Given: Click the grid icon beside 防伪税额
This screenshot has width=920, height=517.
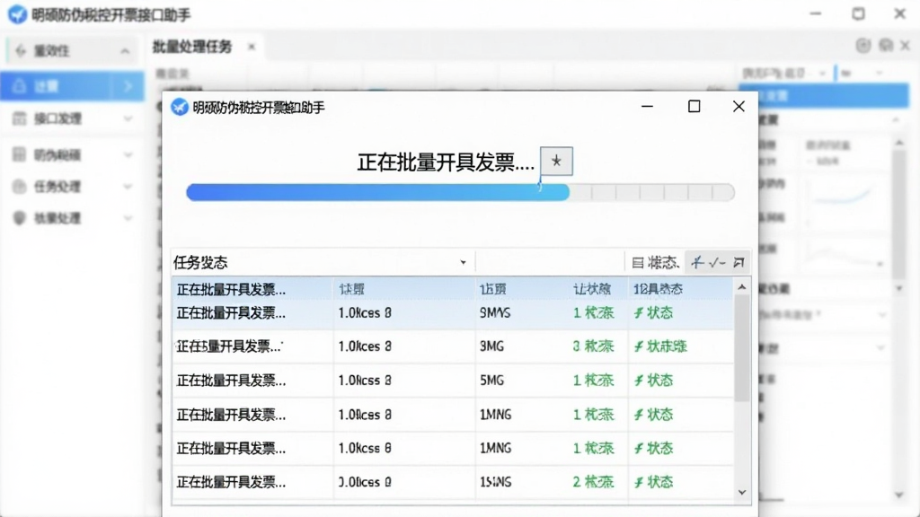Looking at the screenshot, I should tap(20, 154).
